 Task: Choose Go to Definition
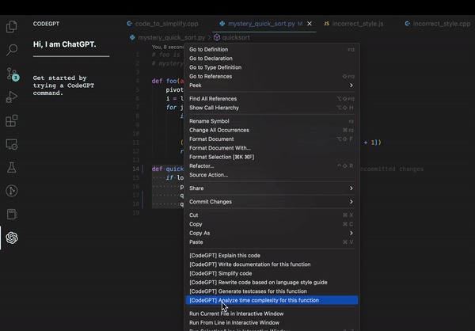click(x=272, y=49)
